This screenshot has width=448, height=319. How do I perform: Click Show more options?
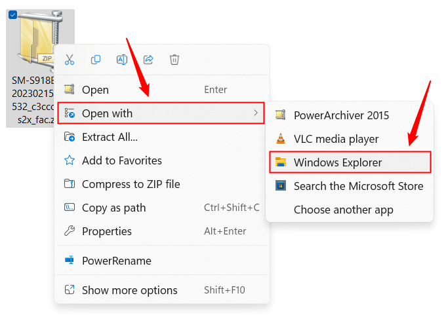coord(129,290)
